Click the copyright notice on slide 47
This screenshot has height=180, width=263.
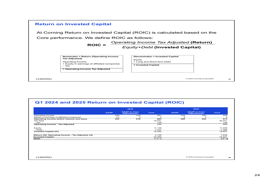click(200, 79)
